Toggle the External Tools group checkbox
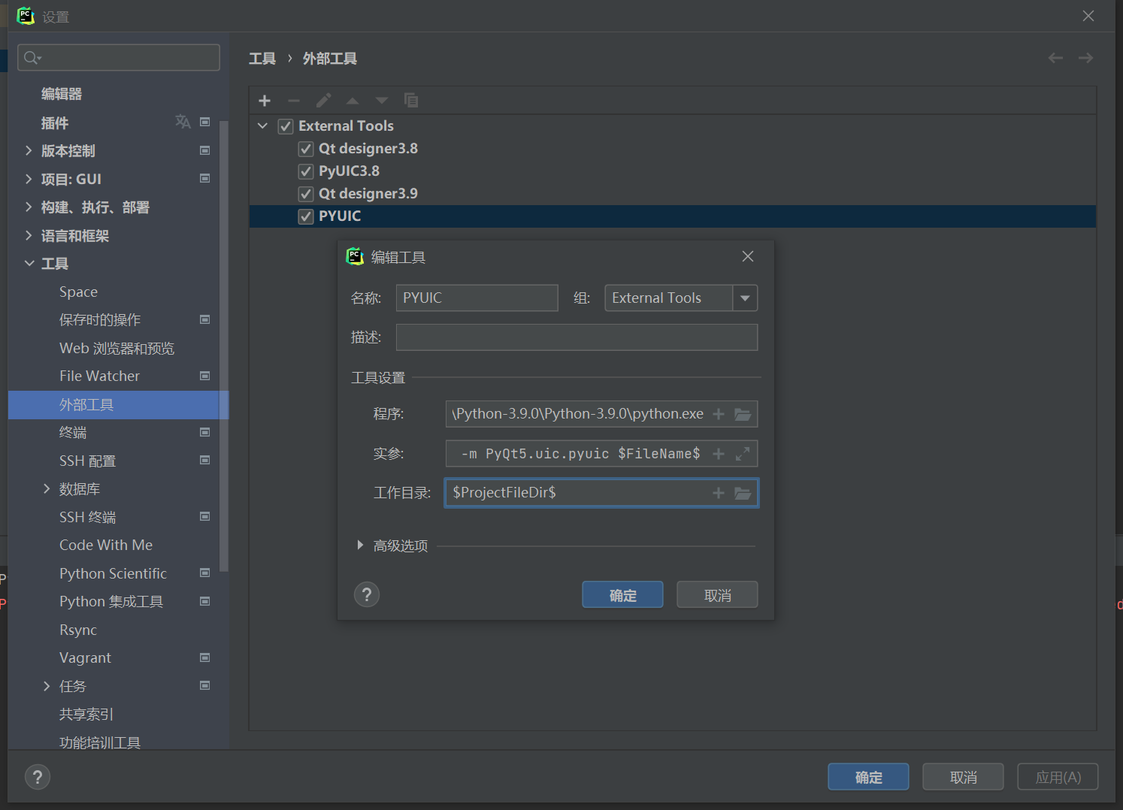Viewport: 1123px width, 810px height. (x=286, y=126)
